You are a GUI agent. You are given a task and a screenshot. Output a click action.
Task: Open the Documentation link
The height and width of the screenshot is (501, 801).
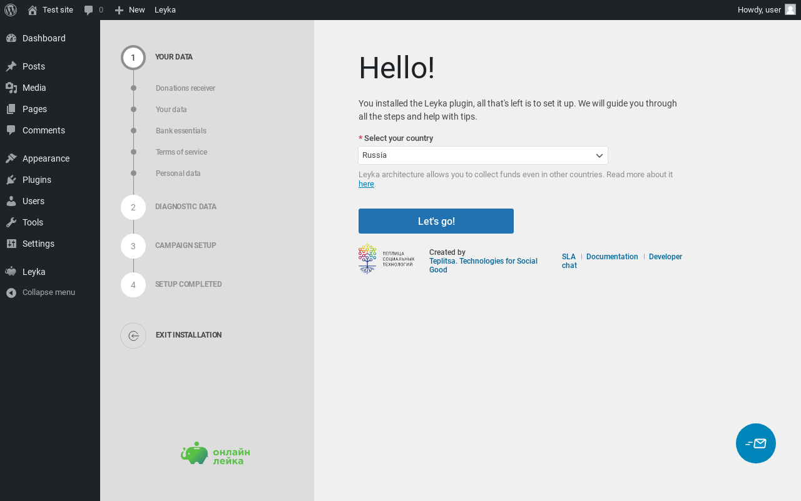click(x=612, y=257)
